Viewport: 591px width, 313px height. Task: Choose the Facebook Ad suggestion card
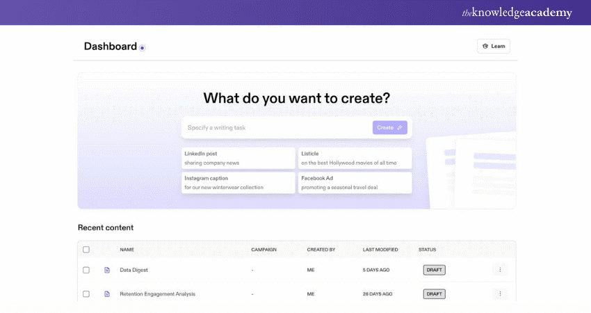point(355,183)
